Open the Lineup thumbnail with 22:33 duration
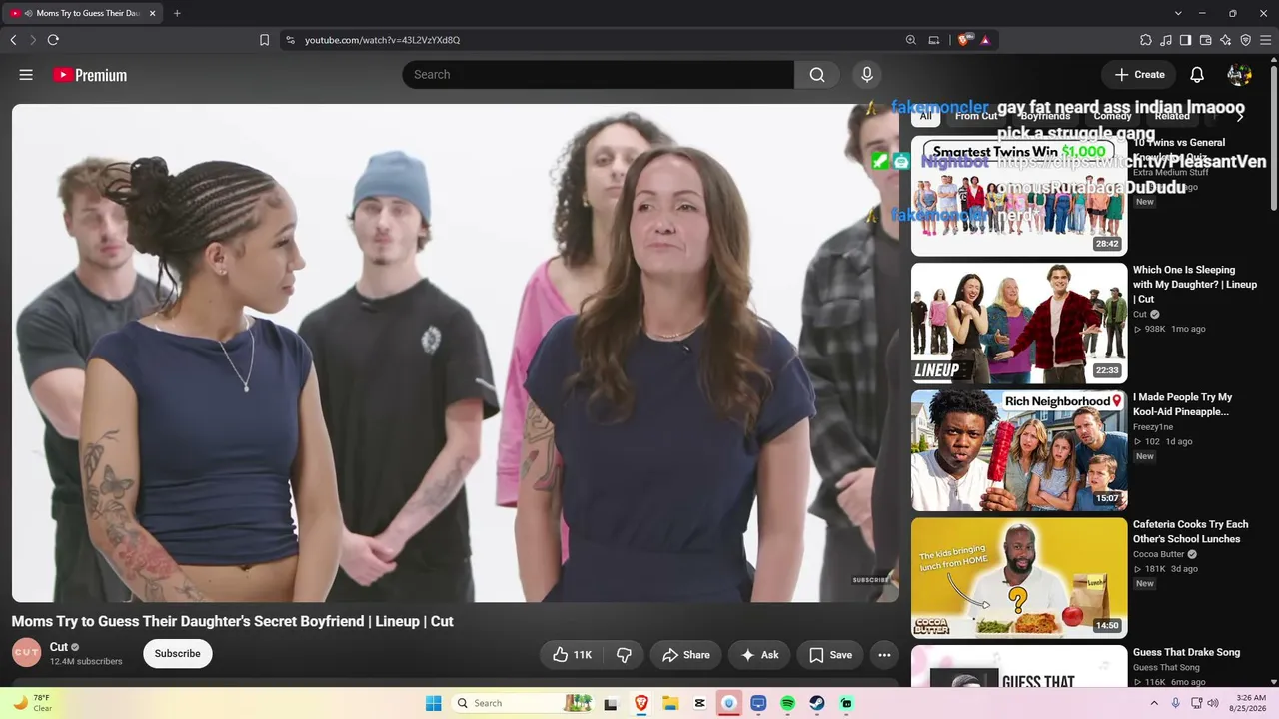1279x719 pixels. coord(1019,324)
